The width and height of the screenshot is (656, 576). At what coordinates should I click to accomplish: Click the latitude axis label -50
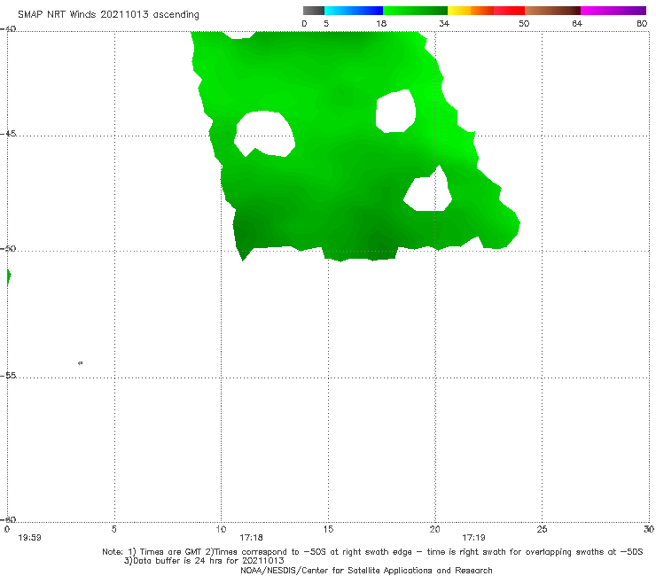8,248
